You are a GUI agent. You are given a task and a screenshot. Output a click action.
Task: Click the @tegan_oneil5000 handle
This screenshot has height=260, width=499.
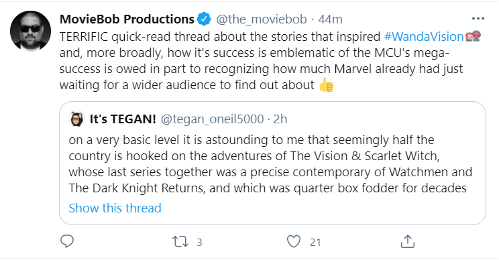pyautogui.click(x=212, y=119)
